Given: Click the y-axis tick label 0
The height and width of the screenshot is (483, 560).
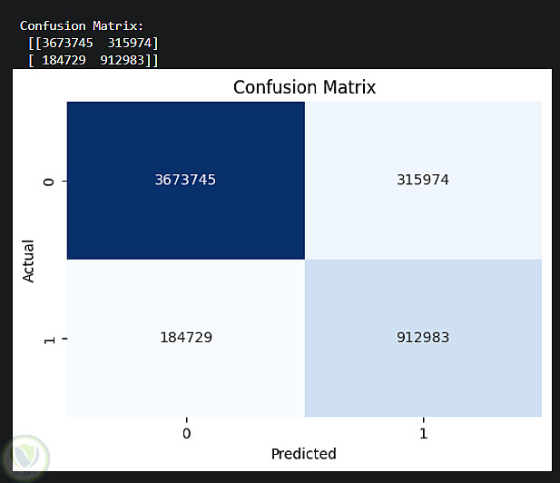Looking at the screenshot, I should coord(50,181).
